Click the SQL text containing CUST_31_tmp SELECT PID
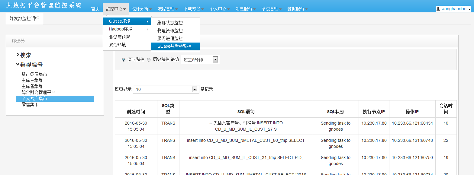The image size is (474, 175). point(246,157)
